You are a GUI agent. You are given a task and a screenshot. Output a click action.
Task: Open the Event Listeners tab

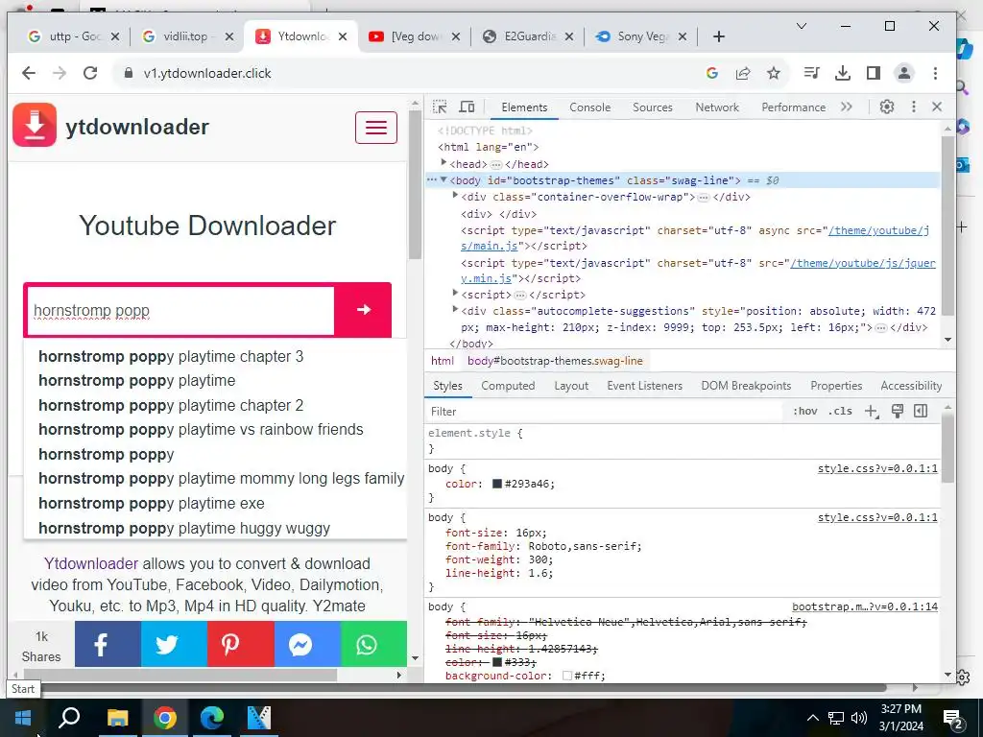pyautogui.click(x=644, y=386)
